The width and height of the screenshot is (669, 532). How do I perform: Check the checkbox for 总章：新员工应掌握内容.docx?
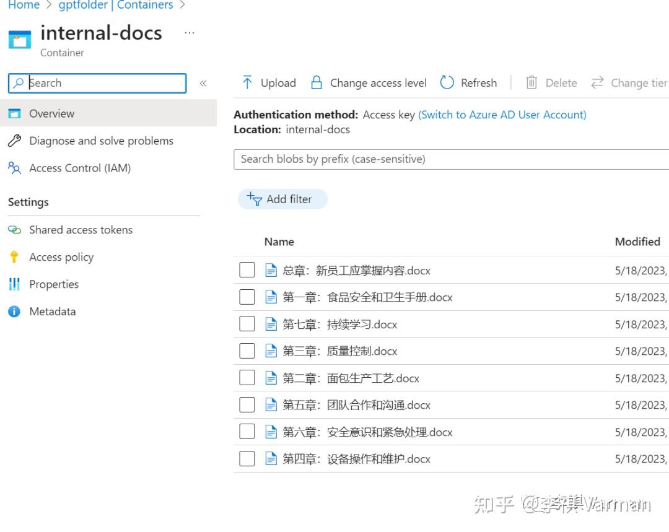click(x=247, y=269)
